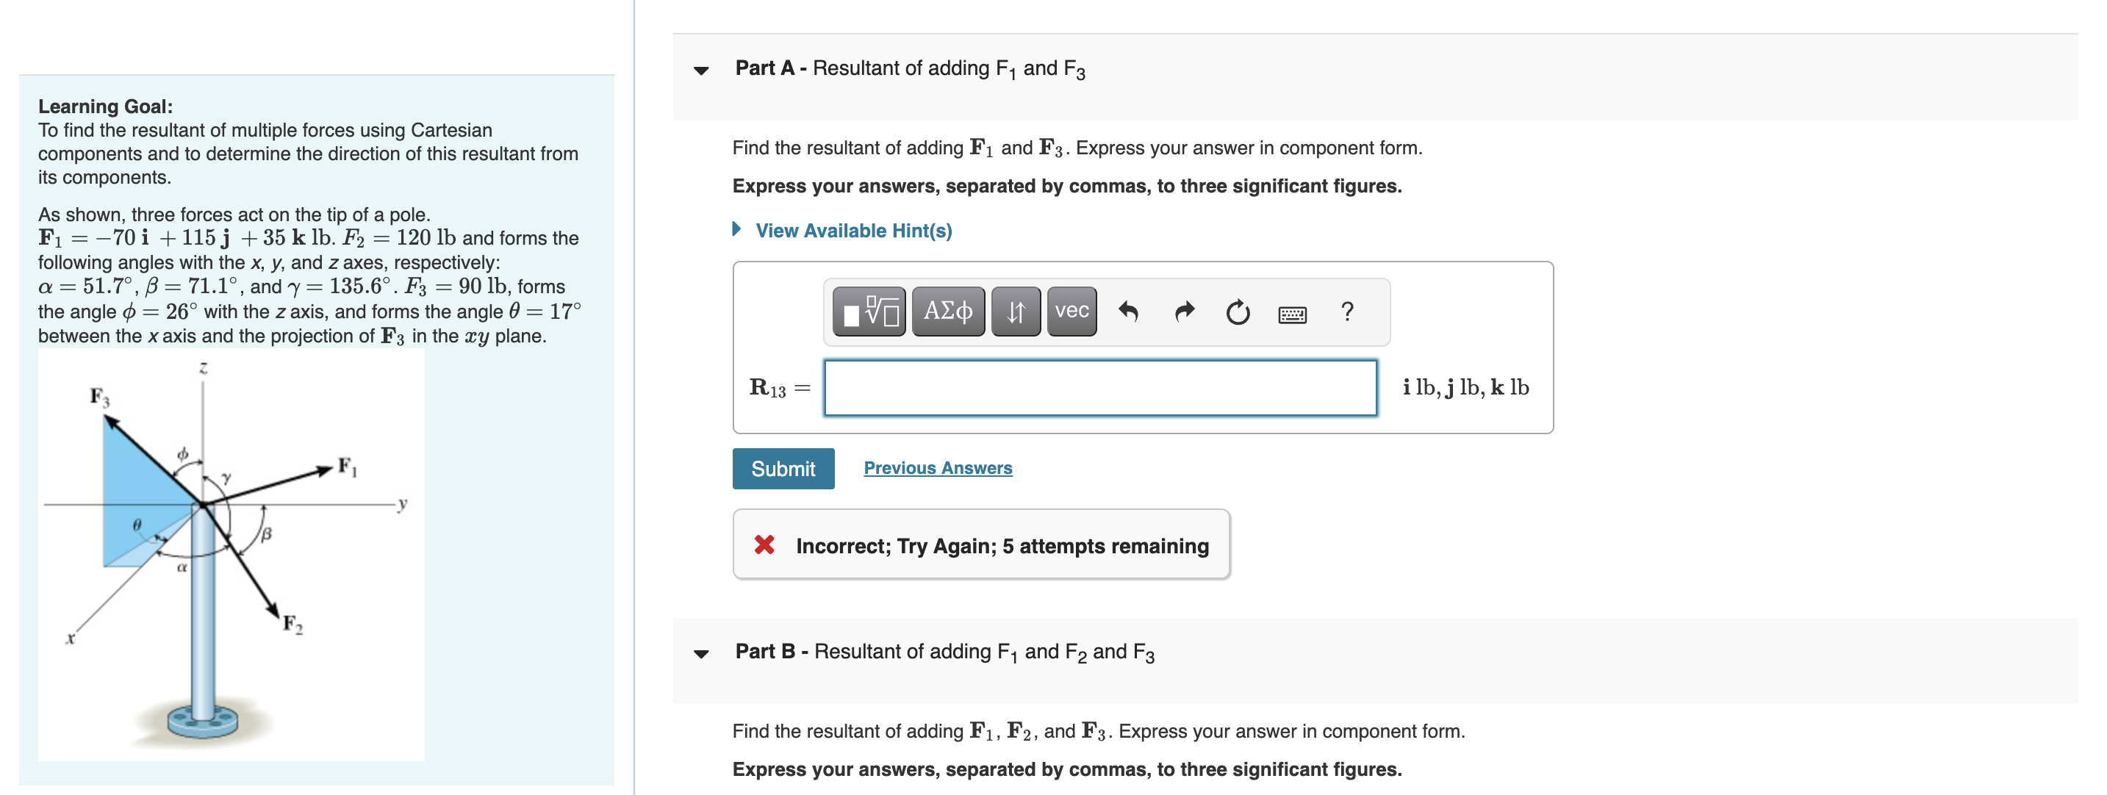Collapse the Part B section
Image resolution: width=2107 pixels, height=795 pixels.
tap(702, 653)
